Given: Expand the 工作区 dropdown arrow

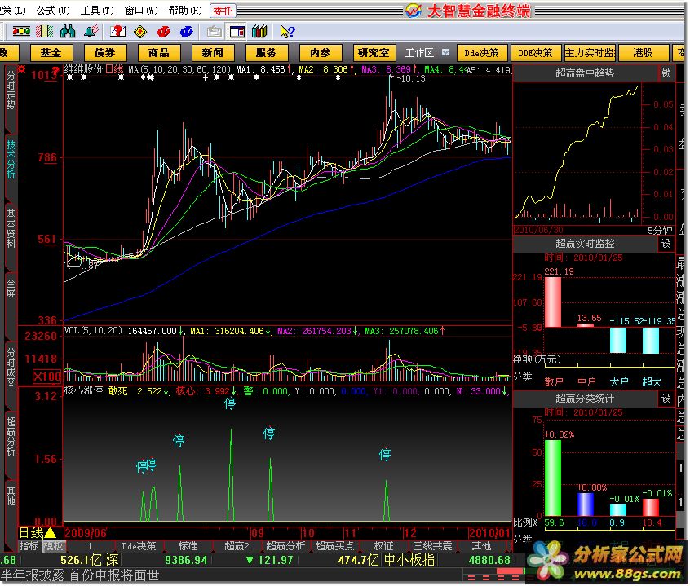Looking at the screenshot, I should [446, 52].
